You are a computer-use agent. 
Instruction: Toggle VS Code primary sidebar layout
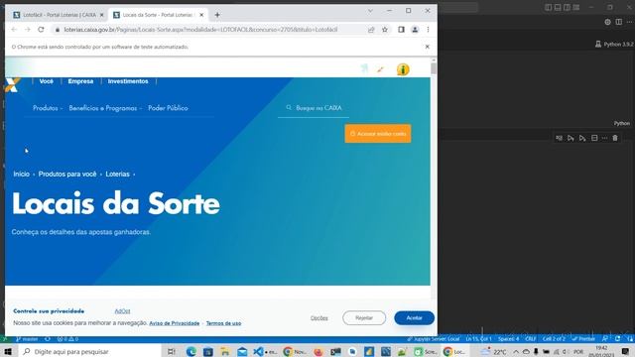click(x=548, y=7)
